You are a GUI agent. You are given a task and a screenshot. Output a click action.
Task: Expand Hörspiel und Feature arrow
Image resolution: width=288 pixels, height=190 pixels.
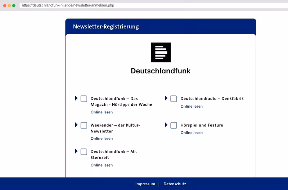(x=166, y=125)
